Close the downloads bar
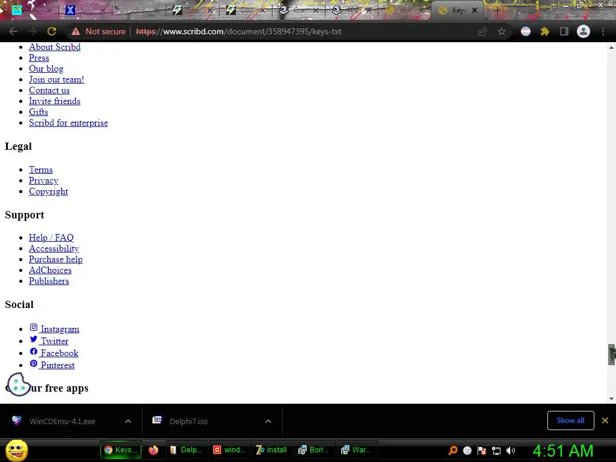This screenshot has height=462, width=616. click(x=605, y=420)
